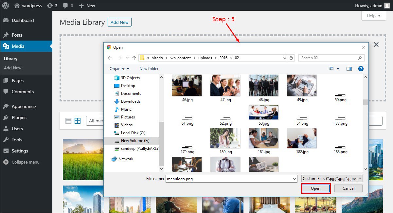This screenshot has width=393, height=213.
Task: Switch to grid view in Media Library
Action: [78, 121]
